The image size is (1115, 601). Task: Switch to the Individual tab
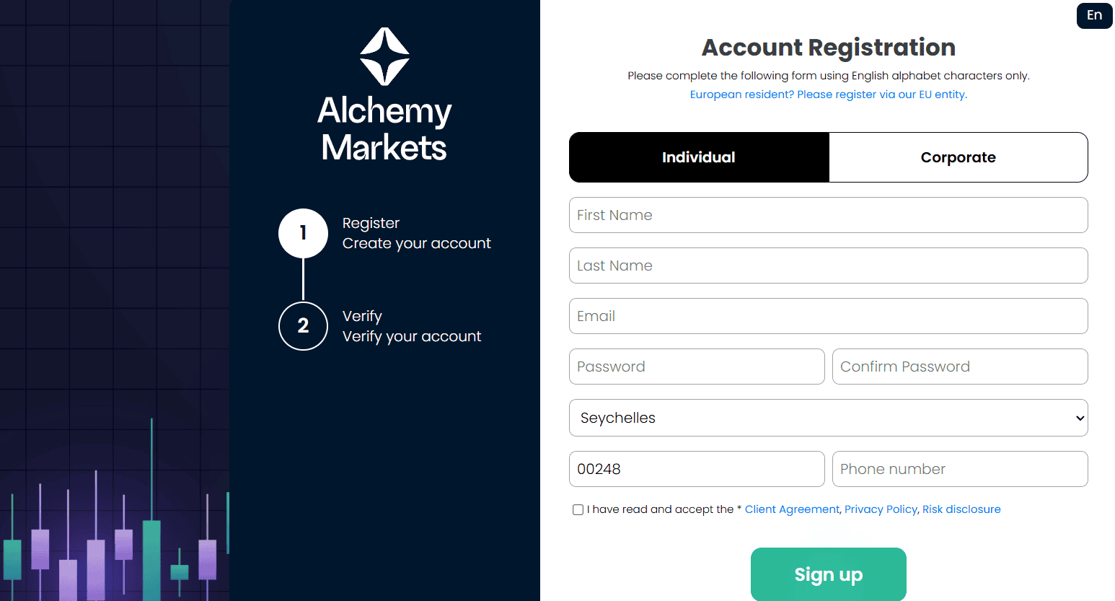(x=698, y=157)
